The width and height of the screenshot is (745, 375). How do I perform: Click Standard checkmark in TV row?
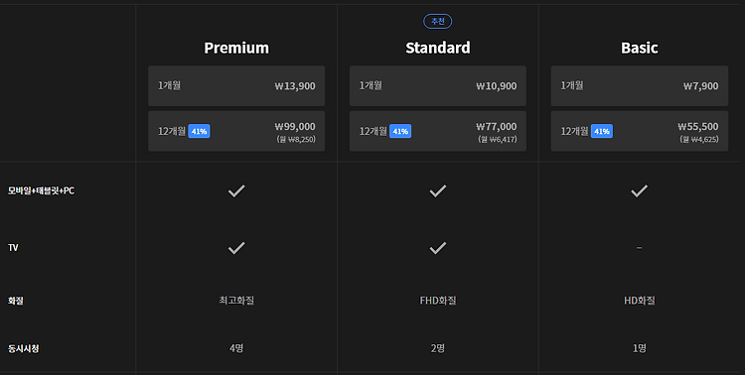point(438,248)
